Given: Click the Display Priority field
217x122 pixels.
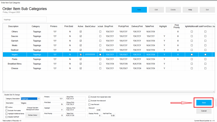Looking at the screenshot, I should coord(94,115).
